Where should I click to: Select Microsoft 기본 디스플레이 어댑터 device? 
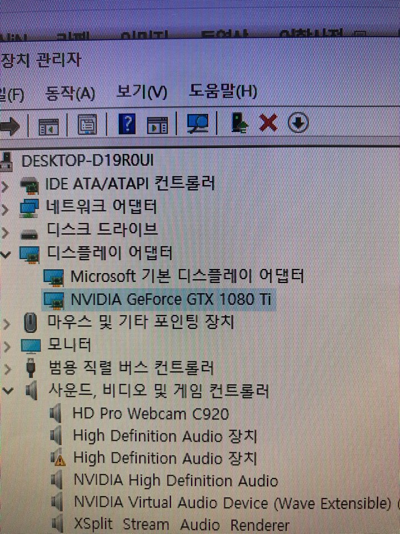[187, 276]
